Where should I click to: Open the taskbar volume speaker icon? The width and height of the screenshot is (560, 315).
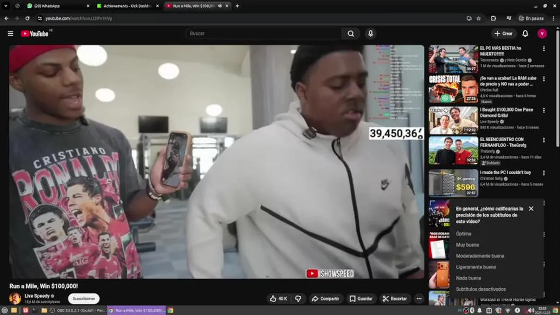tap(530, 310)
